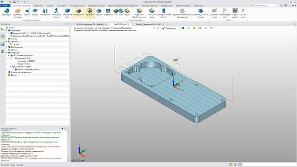The width and height of the screenshot is (297, 167).
Task: Open the Геометрия filter combo box
Action: tap(173, 28)
